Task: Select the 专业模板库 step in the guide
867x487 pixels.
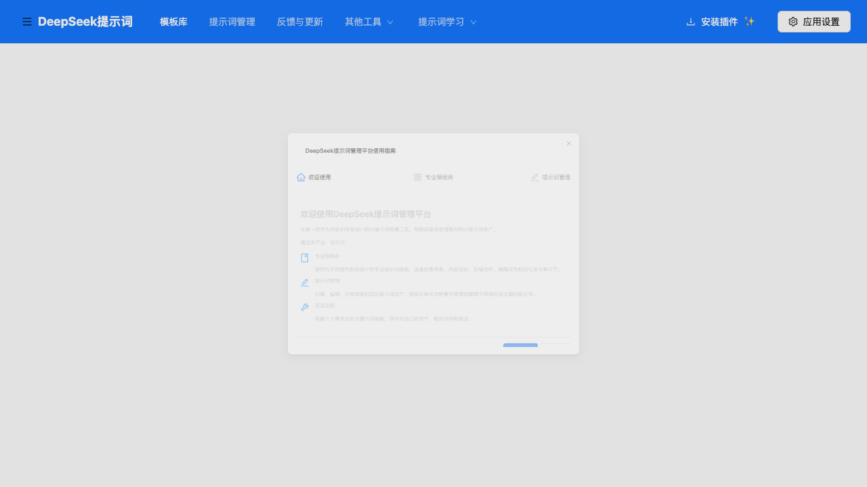Action: click(433, 177)
